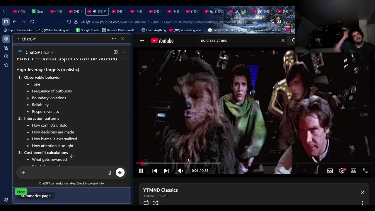Toggle the browser sidebar visibility button

(6, 22)
